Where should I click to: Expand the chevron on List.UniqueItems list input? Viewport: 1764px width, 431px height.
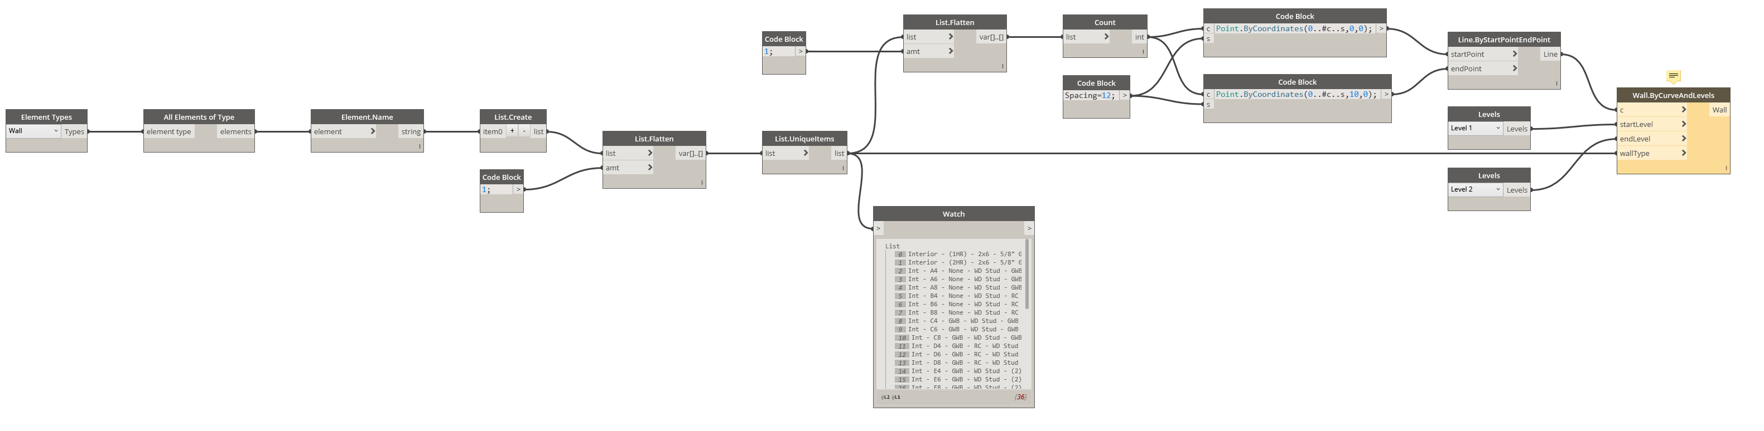tap(806, 153)
